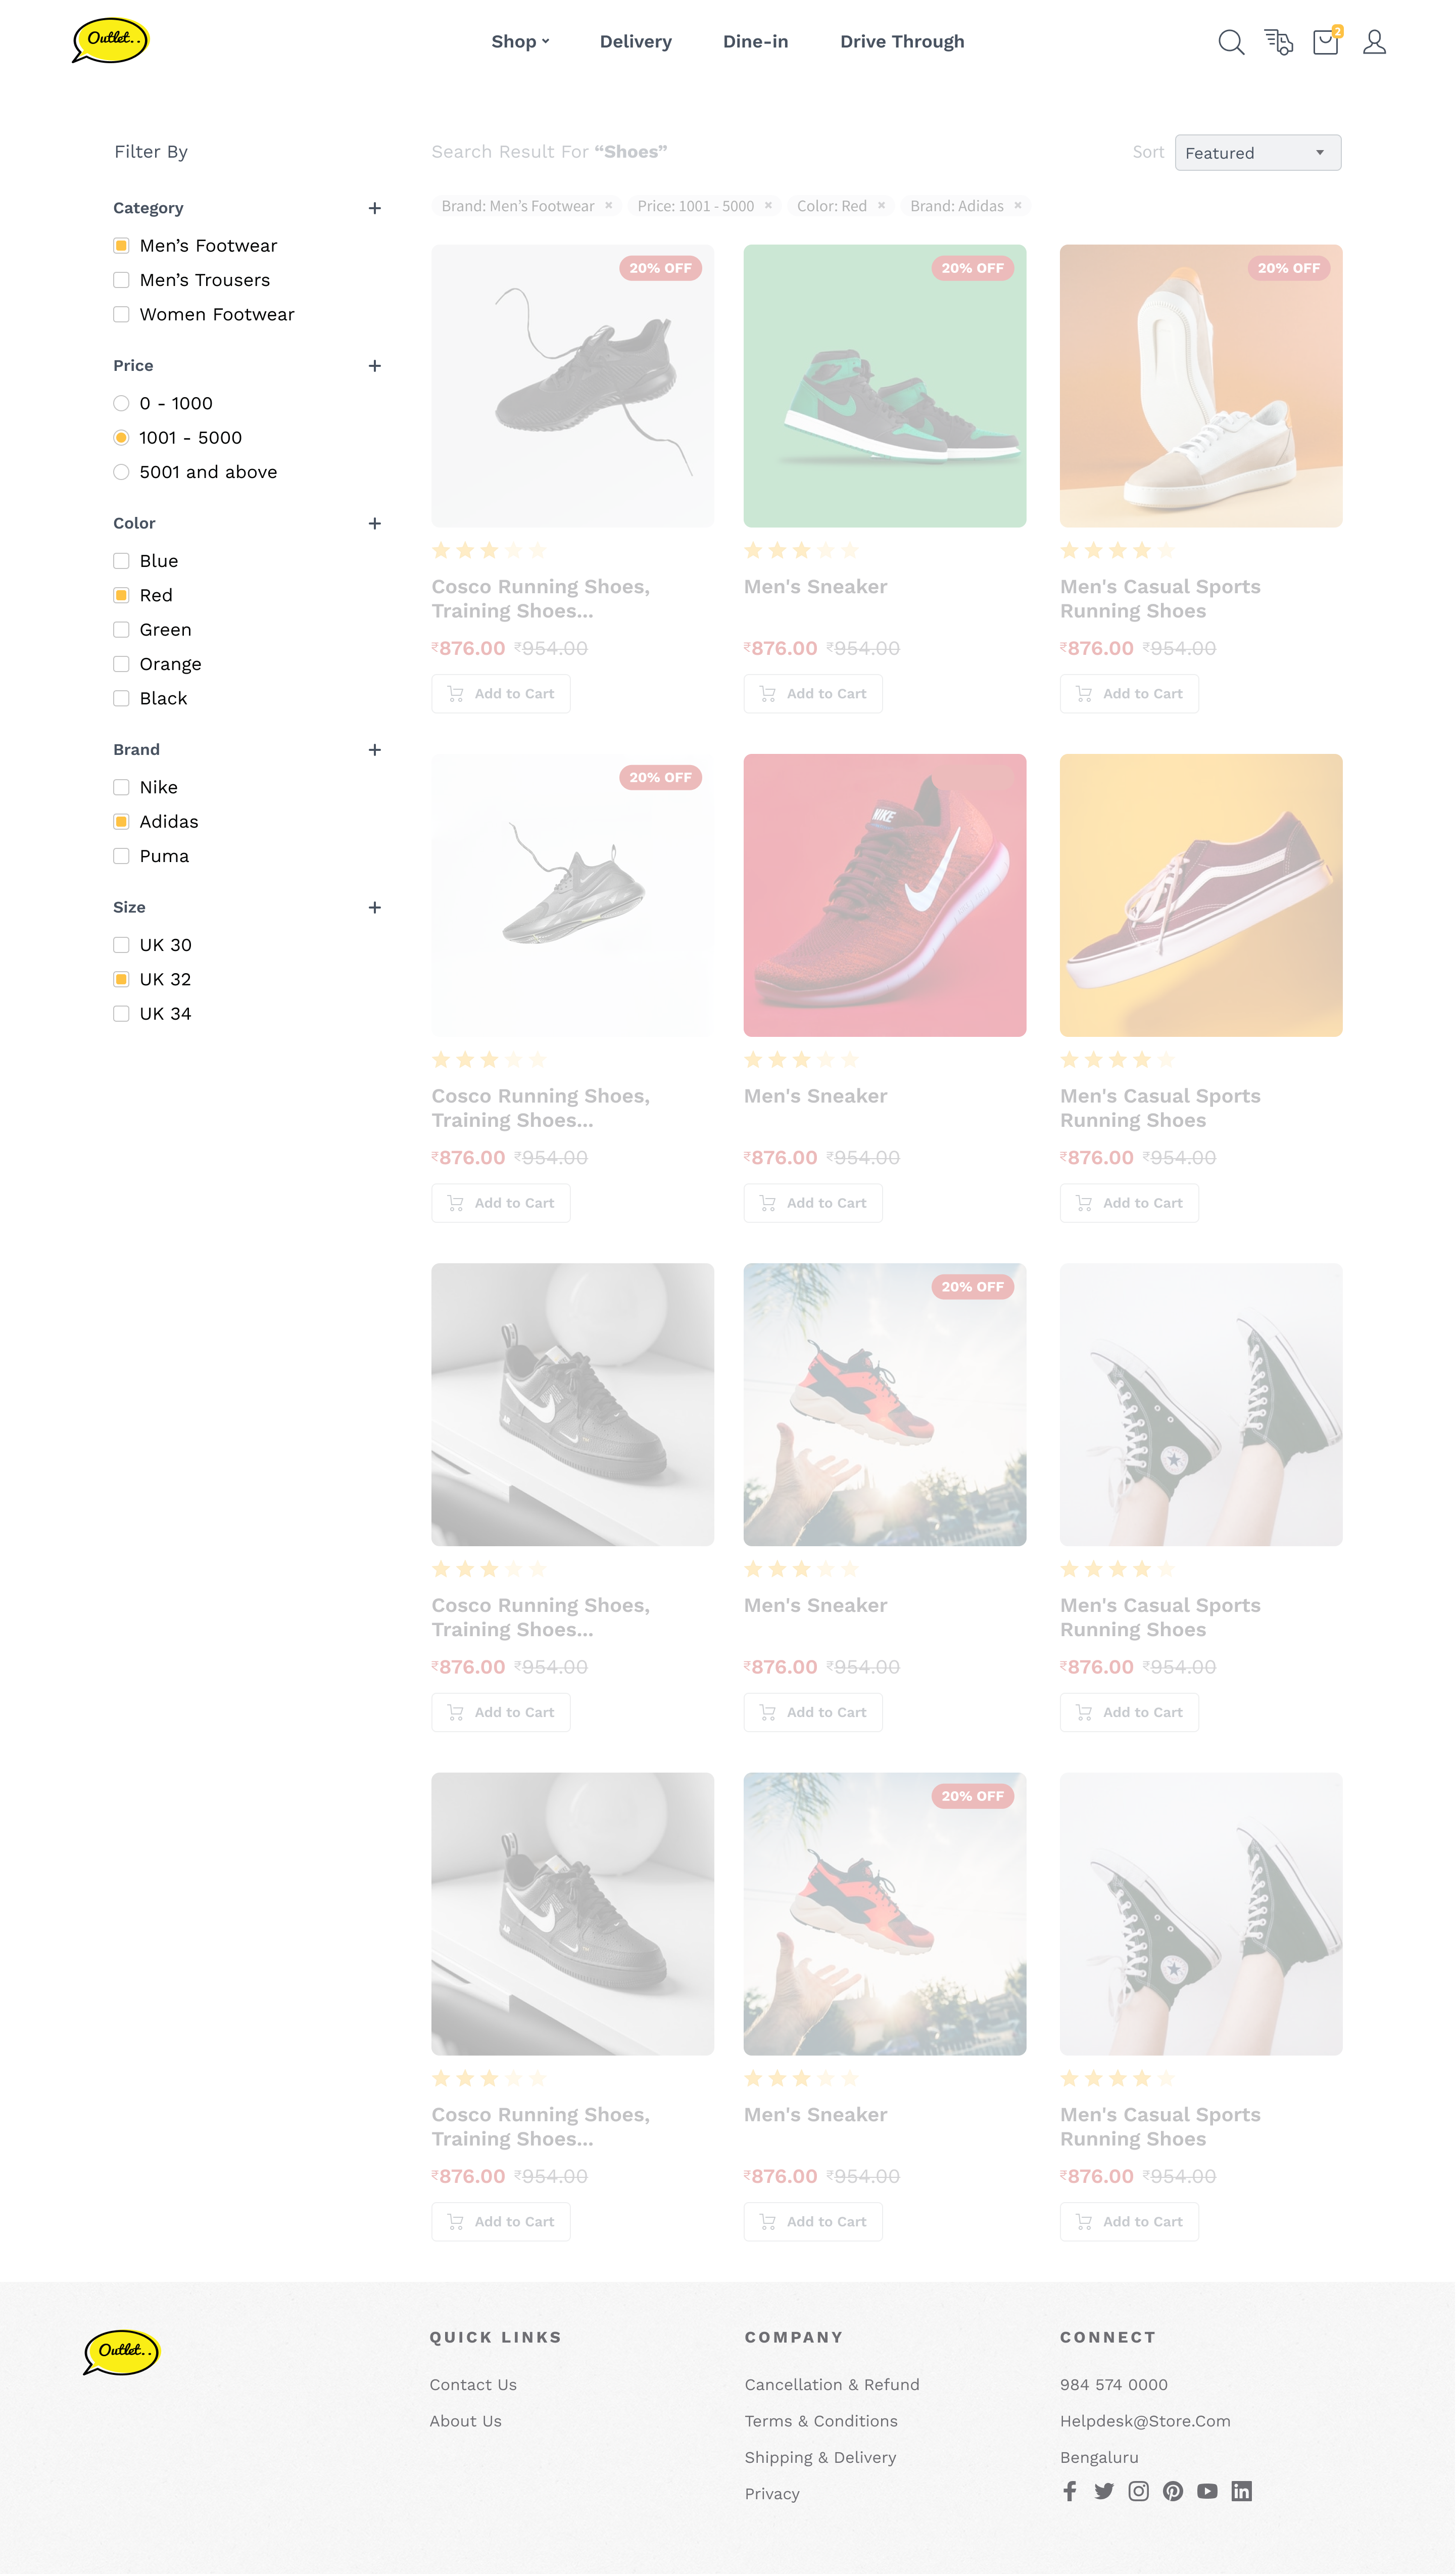Click the Facebook icon in footer
The width and height of the screenshot is (1456, 2574).
click(x=1070, y=2491)
